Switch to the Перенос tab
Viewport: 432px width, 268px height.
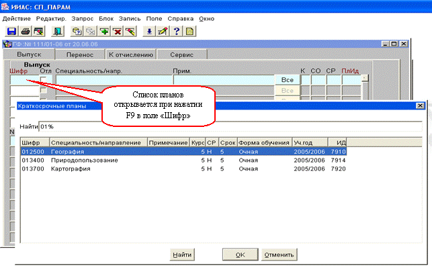pos(80,55)
